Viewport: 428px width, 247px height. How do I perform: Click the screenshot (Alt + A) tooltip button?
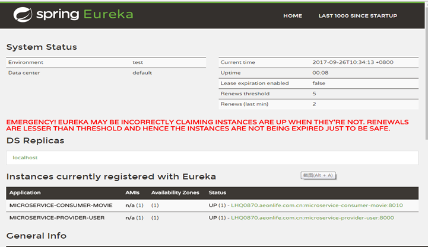tap(318, 175)
